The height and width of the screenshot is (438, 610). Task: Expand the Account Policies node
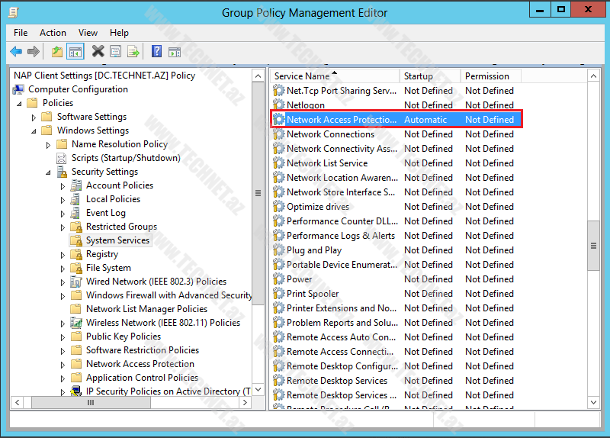[x=63, y=186]
